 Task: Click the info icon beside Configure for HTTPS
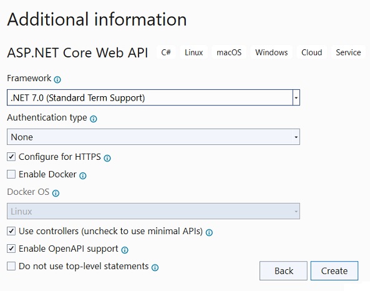[107, 158]
